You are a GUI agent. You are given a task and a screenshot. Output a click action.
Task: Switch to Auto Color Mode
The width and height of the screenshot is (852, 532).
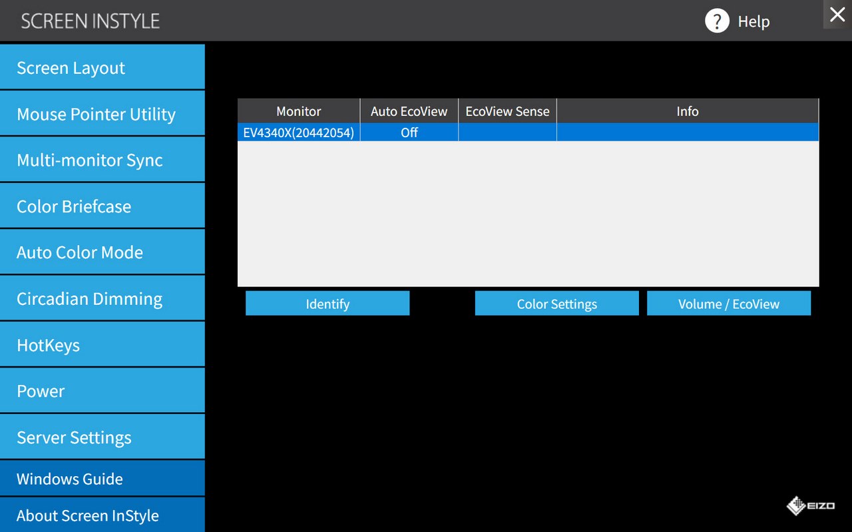click(103, 252)
